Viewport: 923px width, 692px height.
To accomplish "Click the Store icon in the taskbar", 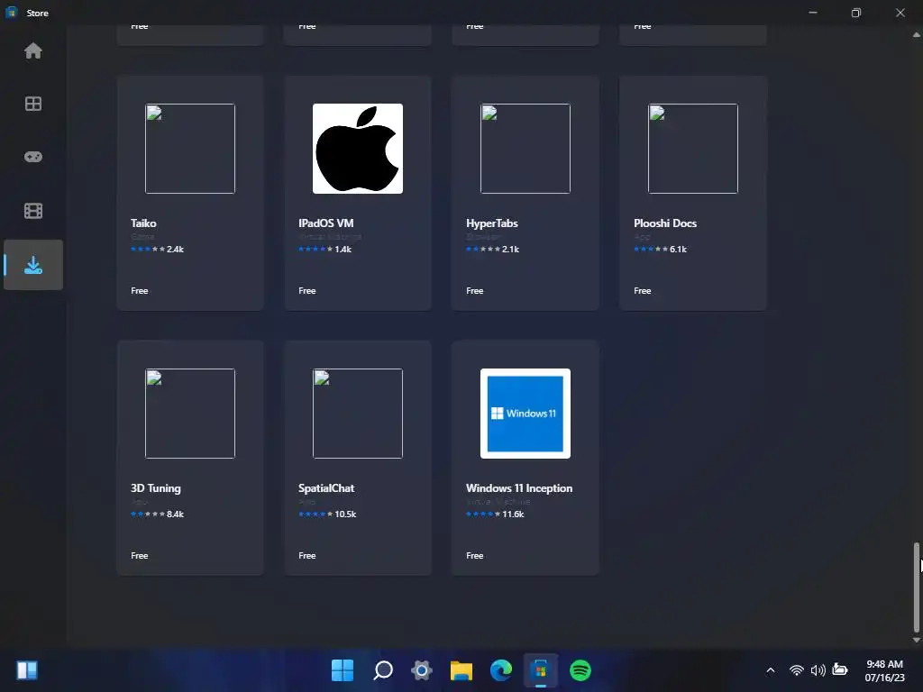I will click(x=541, y=670).
